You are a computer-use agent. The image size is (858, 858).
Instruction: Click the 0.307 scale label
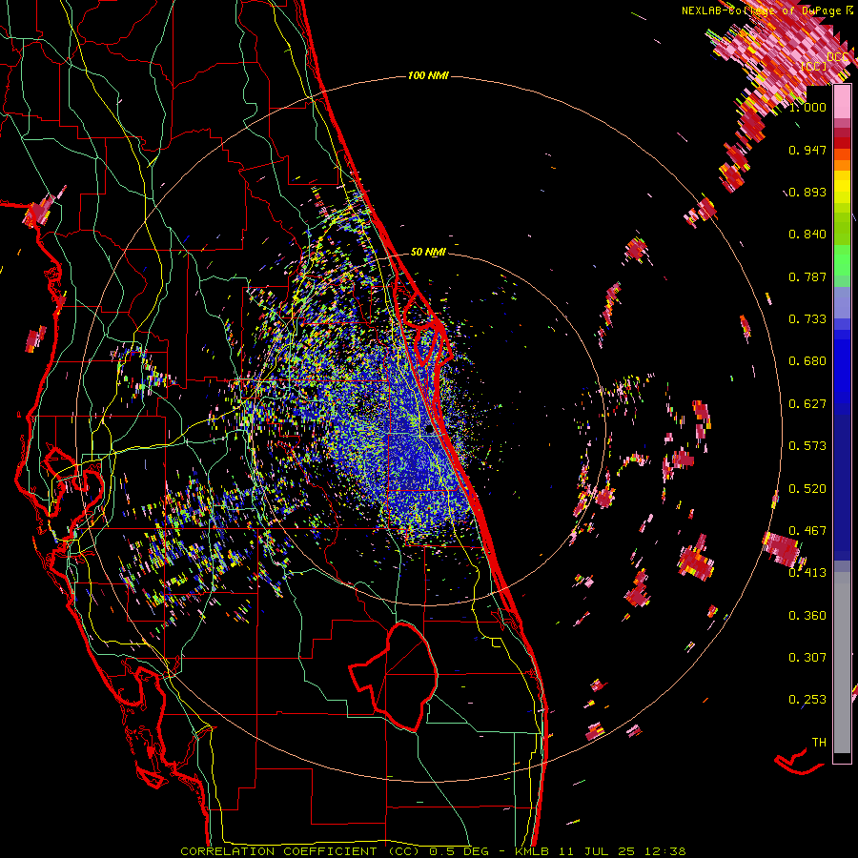[807, 658]
